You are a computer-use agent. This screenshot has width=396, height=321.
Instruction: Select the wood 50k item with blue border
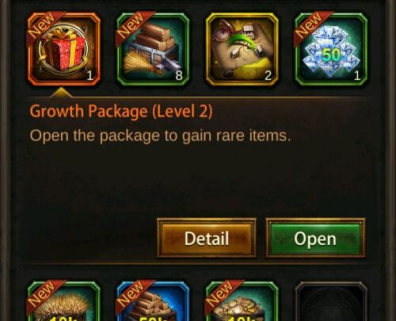point(153,300)
